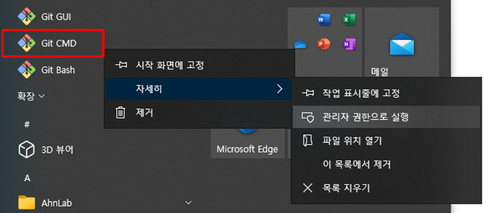488x213 pixels.
Task: Open the 메일 tile
Action: (402, 43)
